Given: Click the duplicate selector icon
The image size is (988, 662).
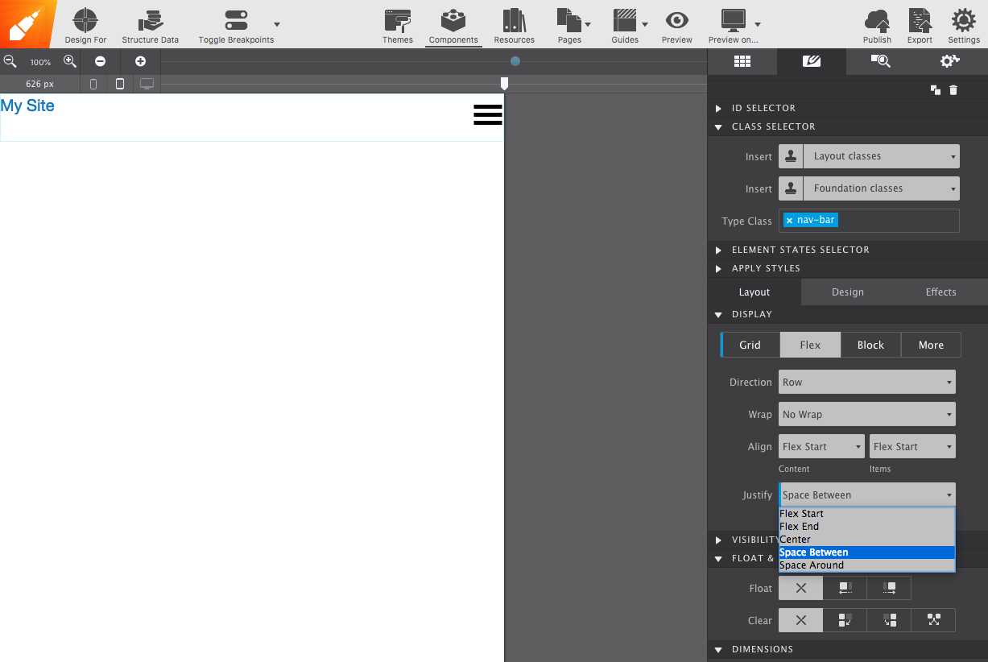Looking at the screenshot, I should [x=936, y=90].
